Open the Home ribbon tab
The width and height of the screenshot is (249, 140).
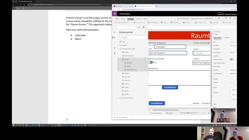coord(123,19)
